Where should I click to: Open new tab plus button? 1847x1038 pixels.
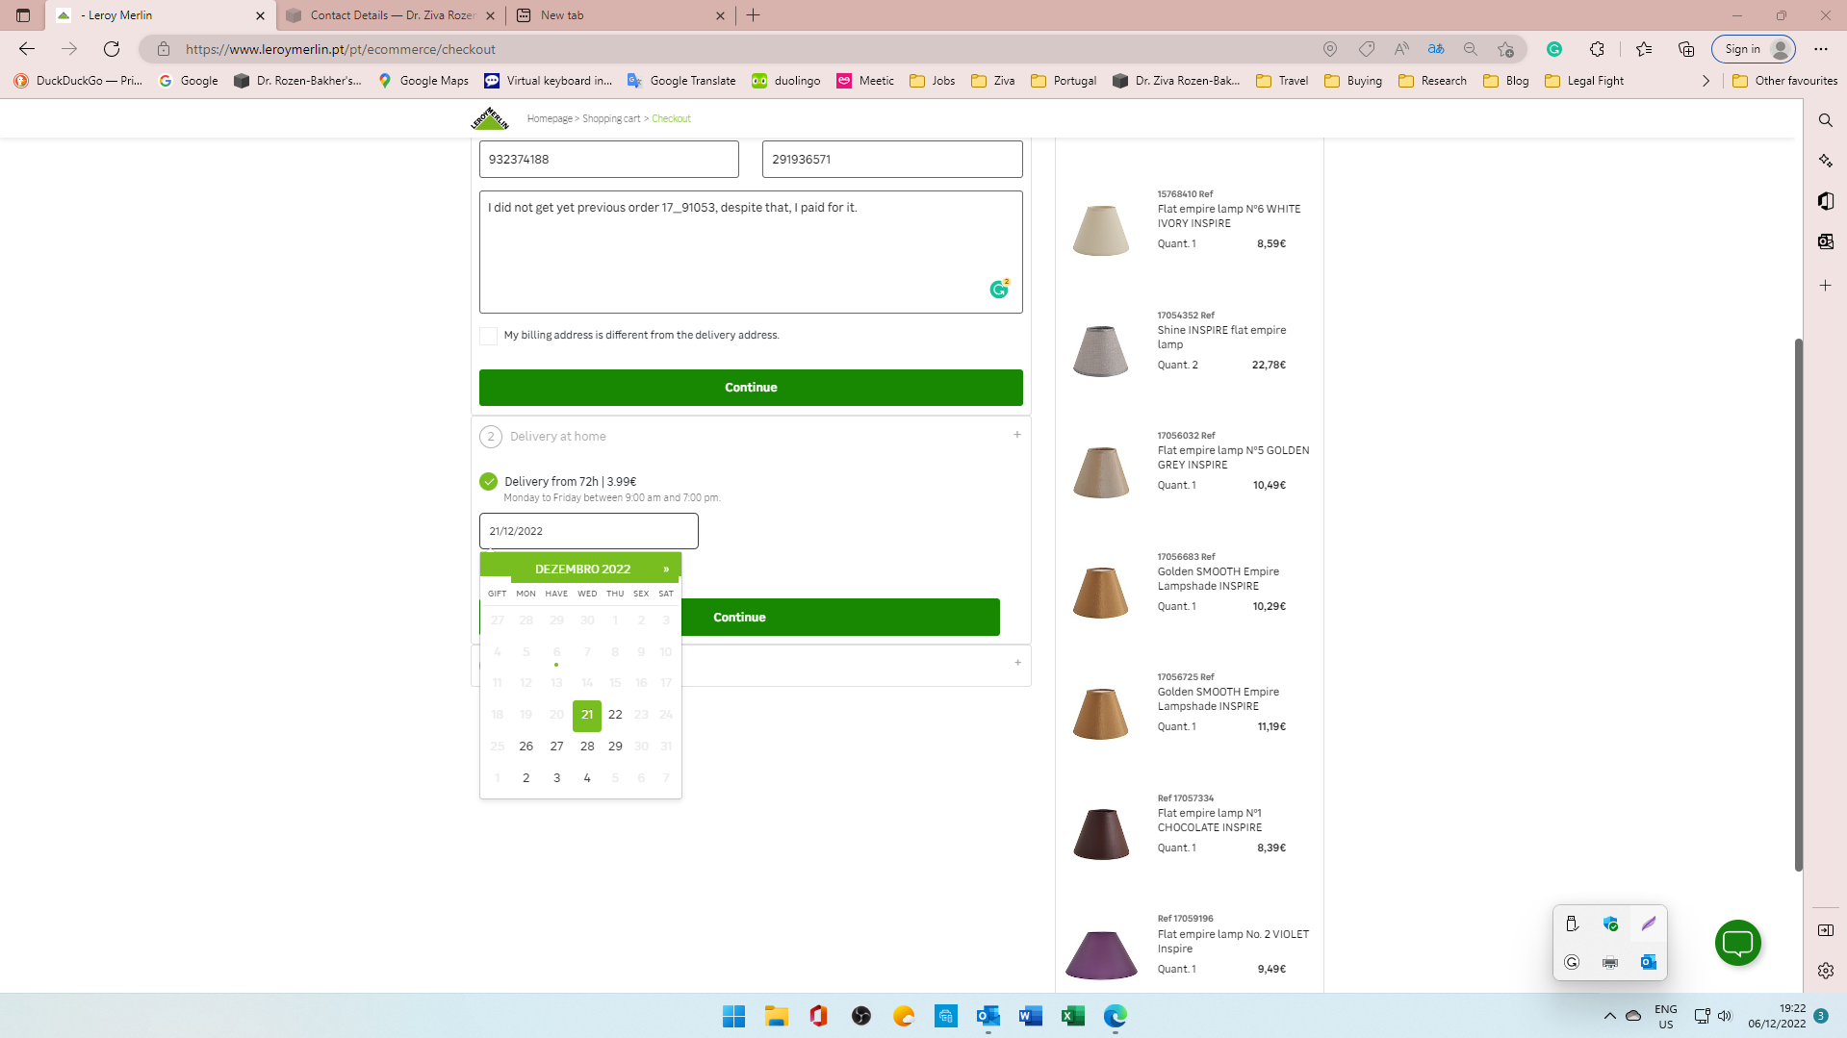[753, 15]
